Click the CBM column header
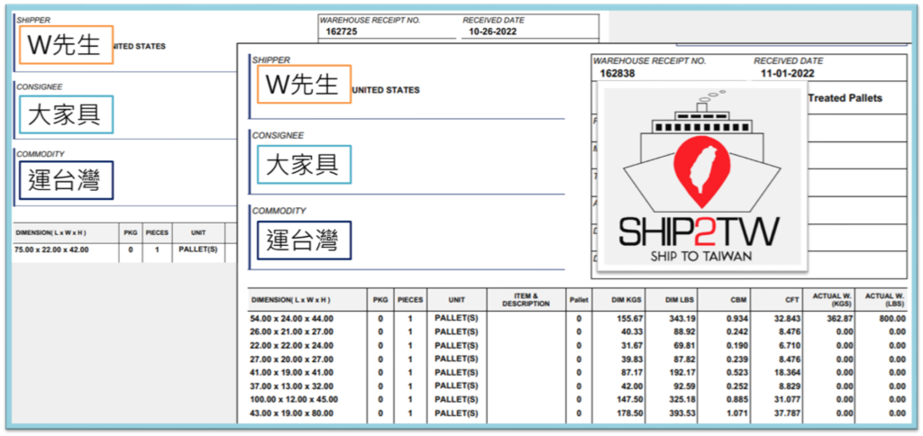923x436 pixels. pos(739,299)
